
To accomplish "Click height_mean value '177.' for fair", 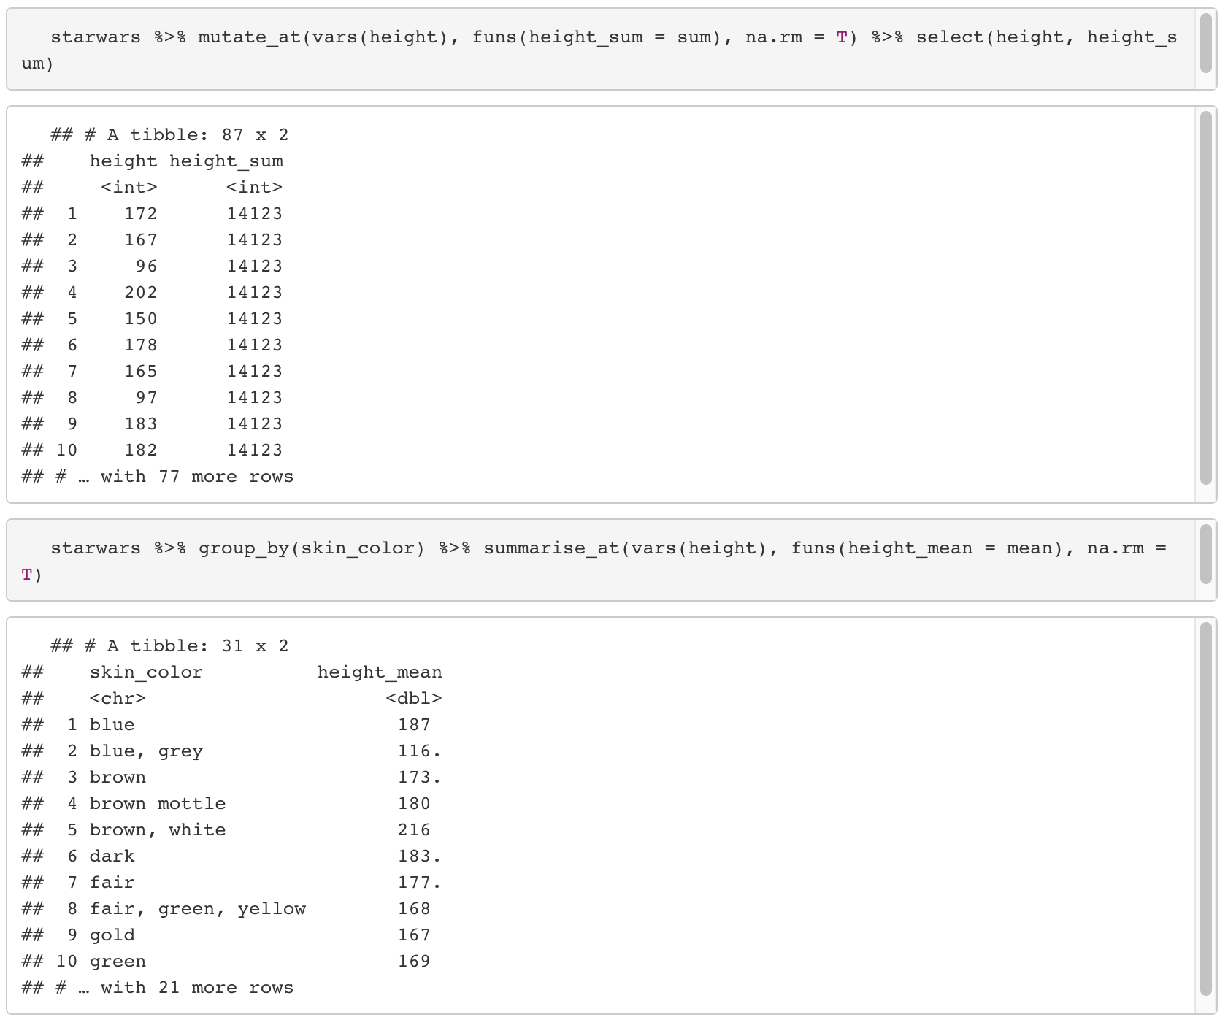I will tap(420, 883).
